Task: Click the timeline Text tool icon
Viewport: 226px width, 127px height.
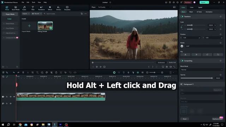Action: 37,72
